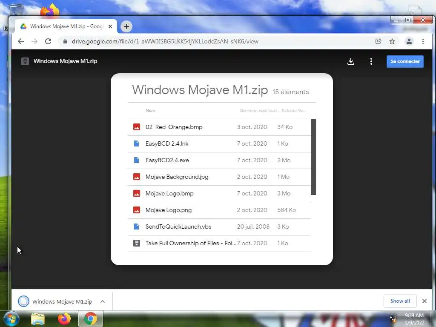Click the Mojave Background.jpg image icon

[137, 177]
